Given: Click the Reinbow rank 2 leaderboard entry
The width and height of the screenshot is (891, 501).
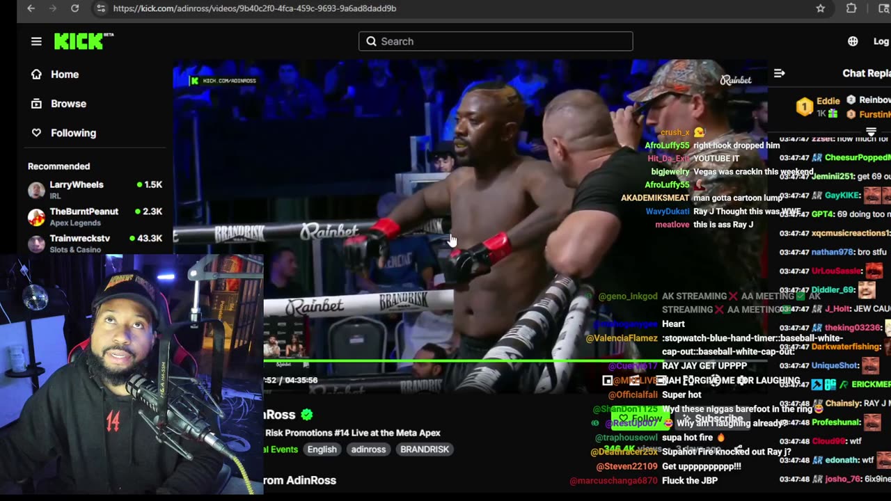Looking at the screenshot, I should (869, 100).
